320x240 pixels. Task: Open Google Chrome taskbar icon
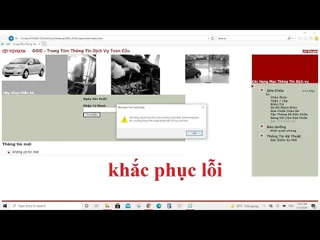[149, 206]
